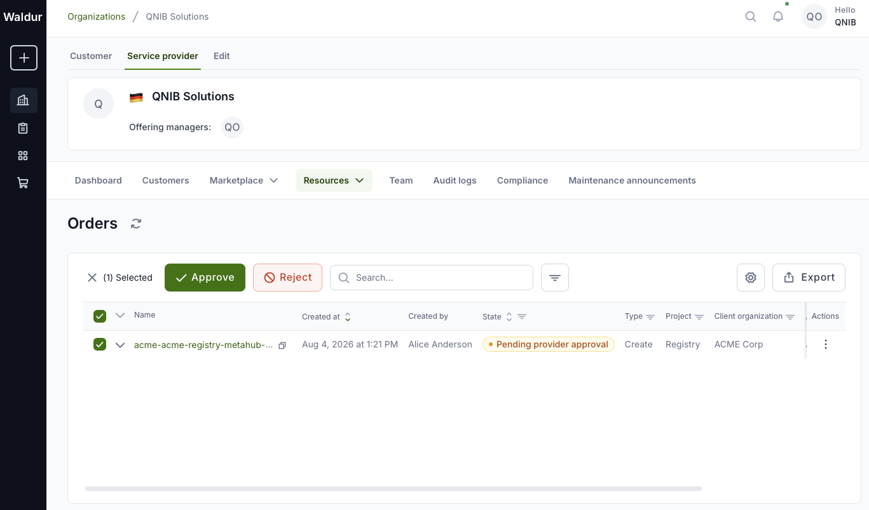
Task: Go to the Audit logs tab
Action: (455, 180)
